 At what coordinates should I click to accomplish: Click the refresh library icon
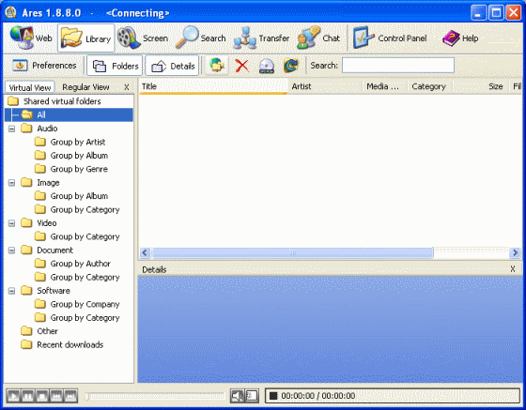291,66
